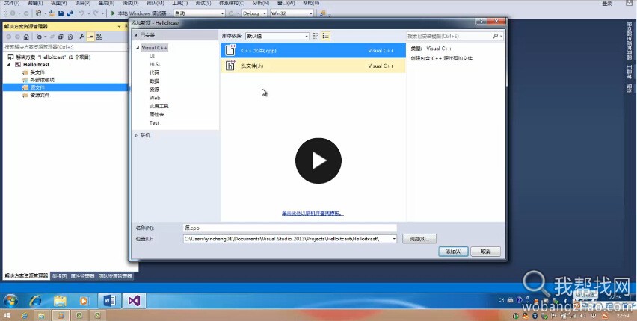Viewport: 637px width, 321px height.
Task: Click the 取消 button
Action: 486,252
